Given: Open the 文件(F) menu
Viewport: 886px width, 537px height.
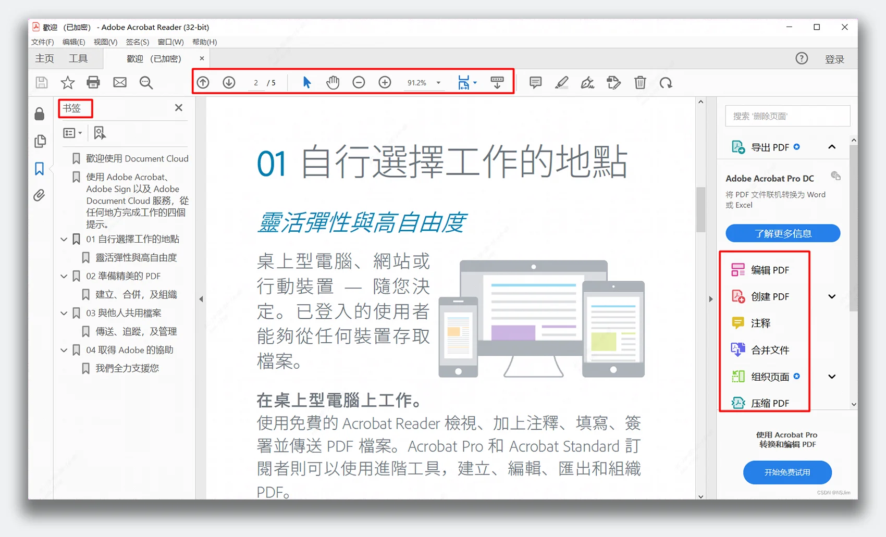Looking at the screenshot, I should pos(42,42).
